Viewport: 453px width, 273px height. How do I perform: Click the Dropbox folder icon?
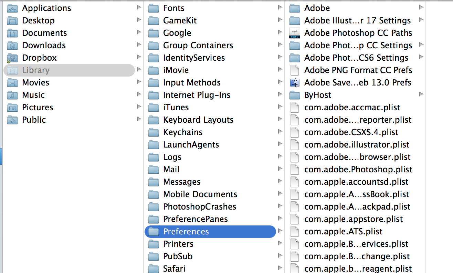[x=12, y=58]
